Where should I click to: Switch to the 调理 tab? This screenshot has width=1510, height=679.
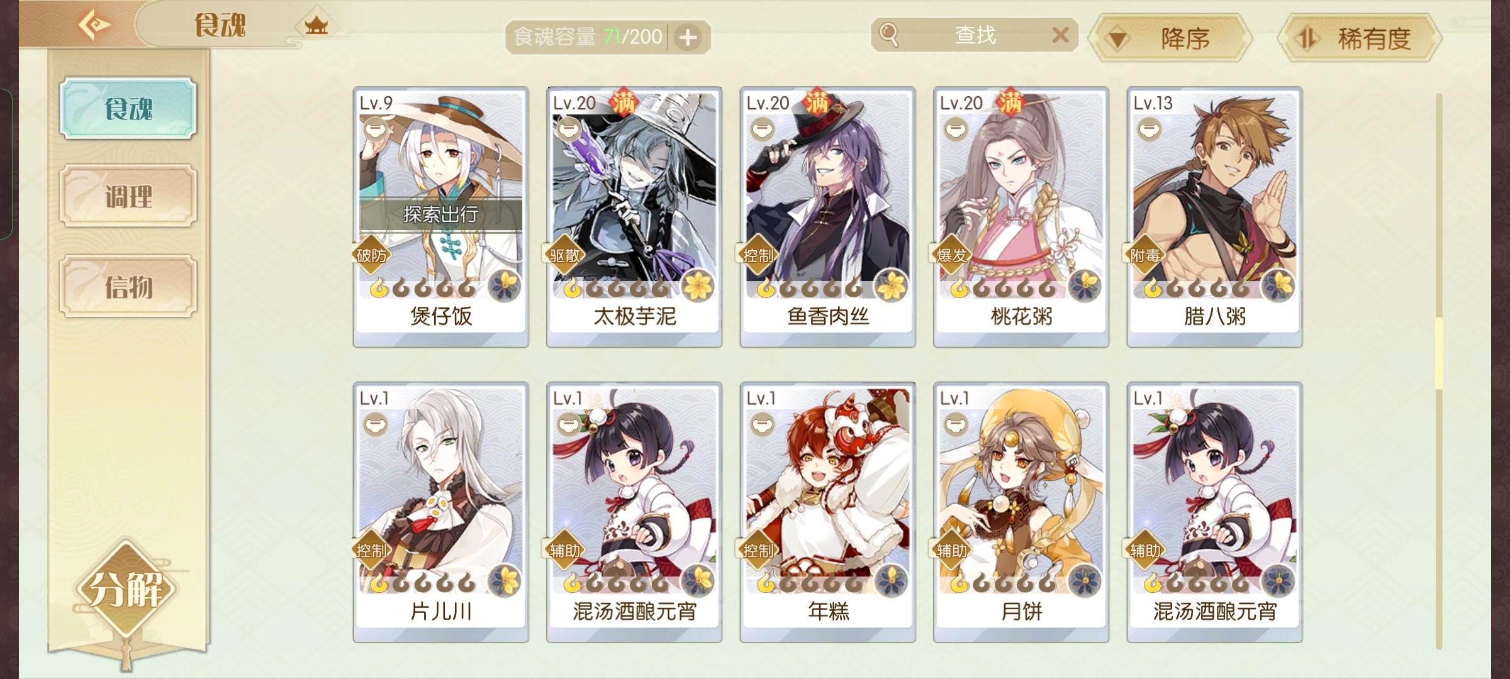[x=128, y=196]
